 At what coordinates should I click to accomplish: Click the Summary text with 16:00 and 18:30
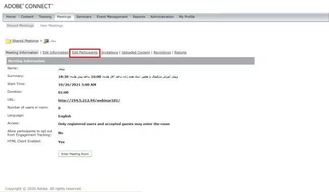click(x=118, y=76)
